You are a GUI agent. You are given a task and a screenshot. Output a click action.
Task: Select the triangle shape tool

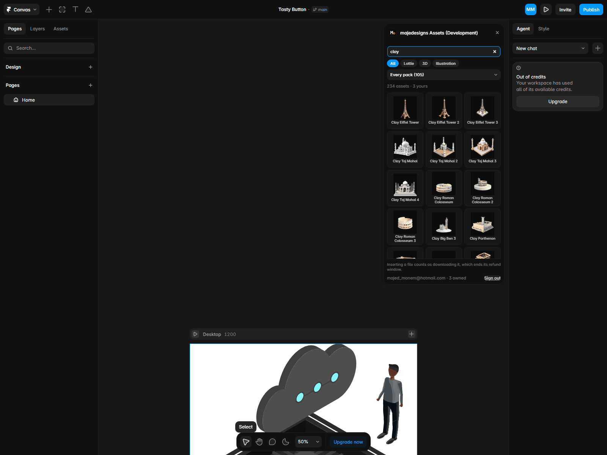[x=88, y=9]
